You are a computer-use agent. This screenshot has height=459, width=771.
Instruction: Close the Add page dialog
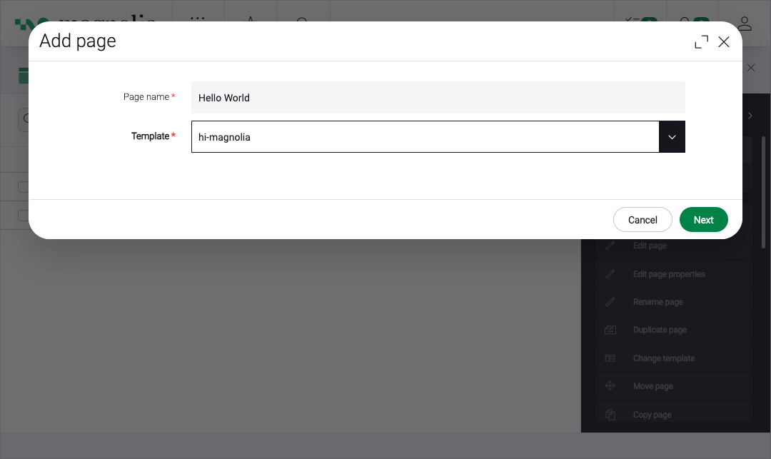724,42
